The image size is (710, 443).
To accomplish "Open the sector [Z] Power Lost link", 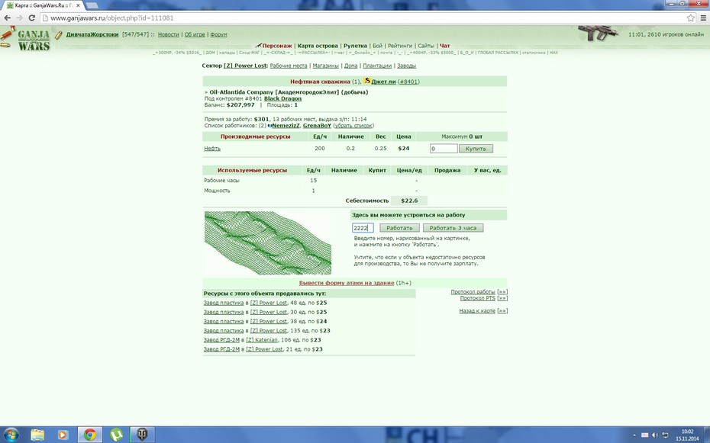I will (245, 66).
